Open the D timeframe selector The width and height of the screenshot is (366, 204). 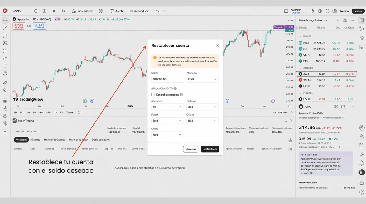54,11
